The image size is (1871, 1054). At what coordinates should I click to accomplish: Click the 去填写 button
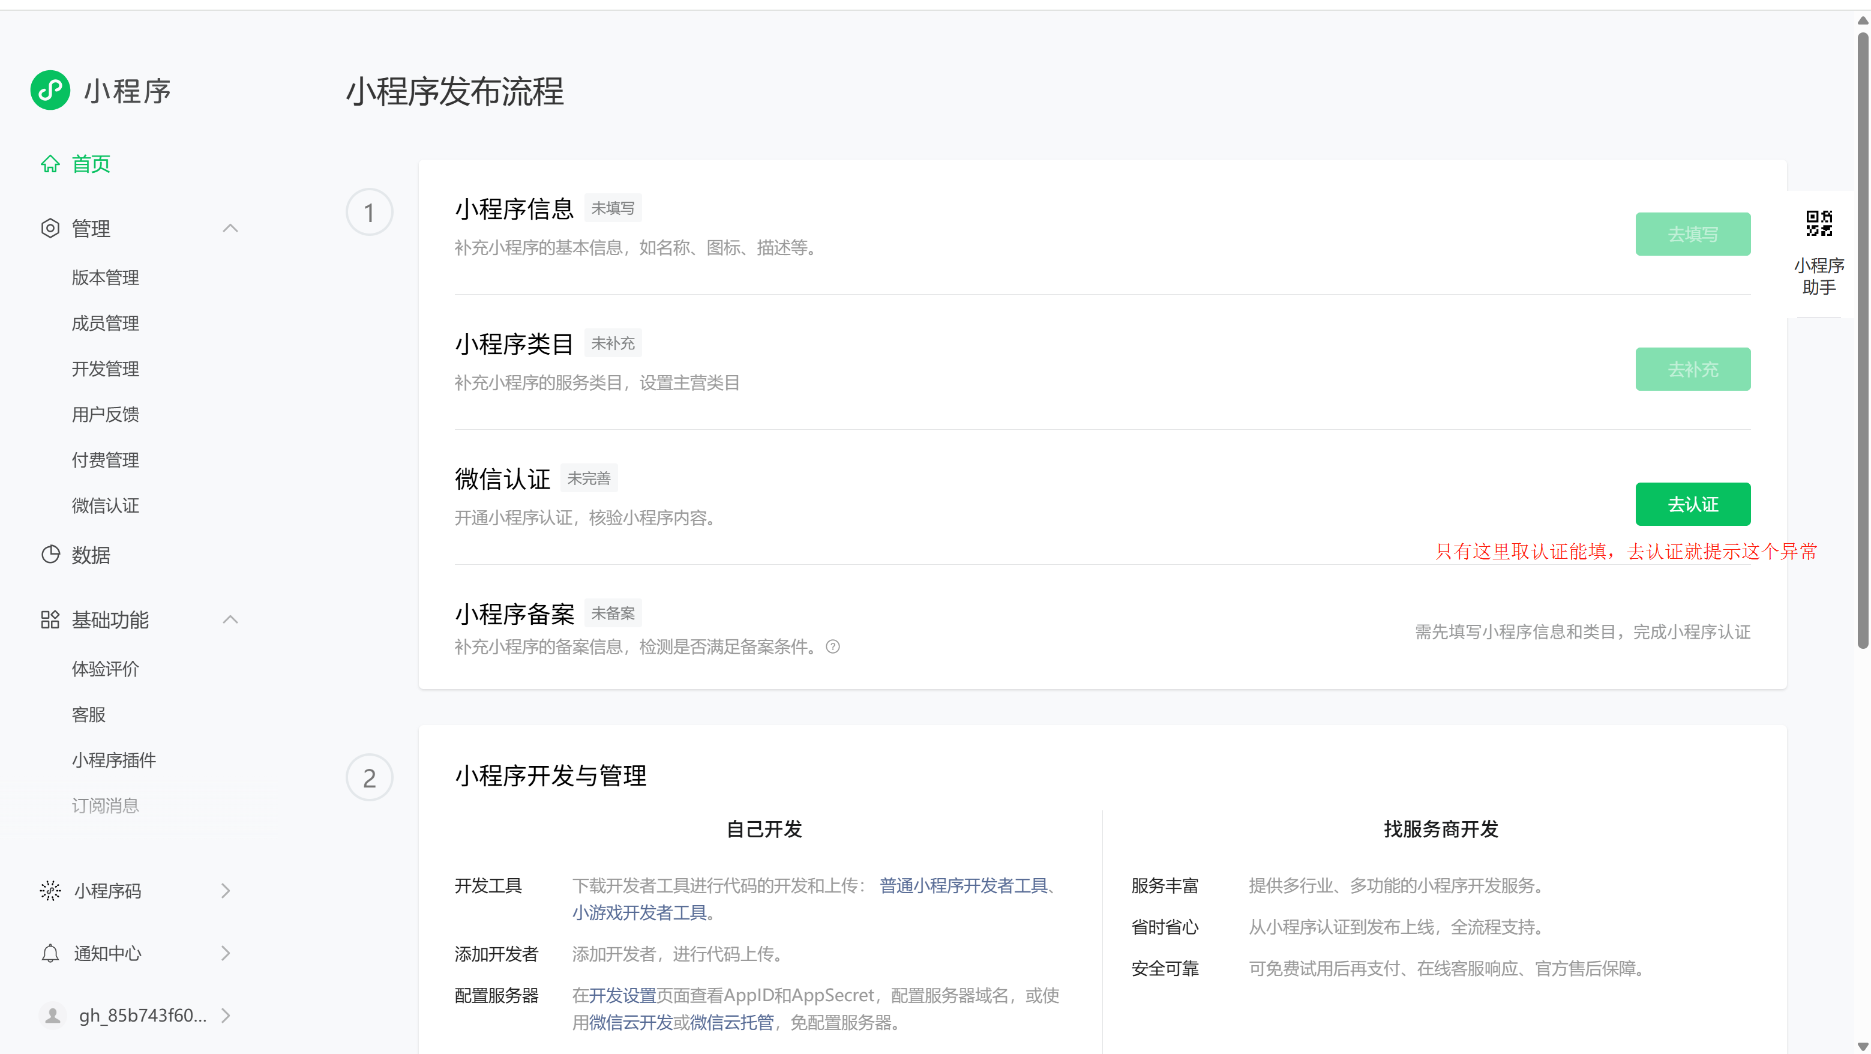tap(1692, 234)
